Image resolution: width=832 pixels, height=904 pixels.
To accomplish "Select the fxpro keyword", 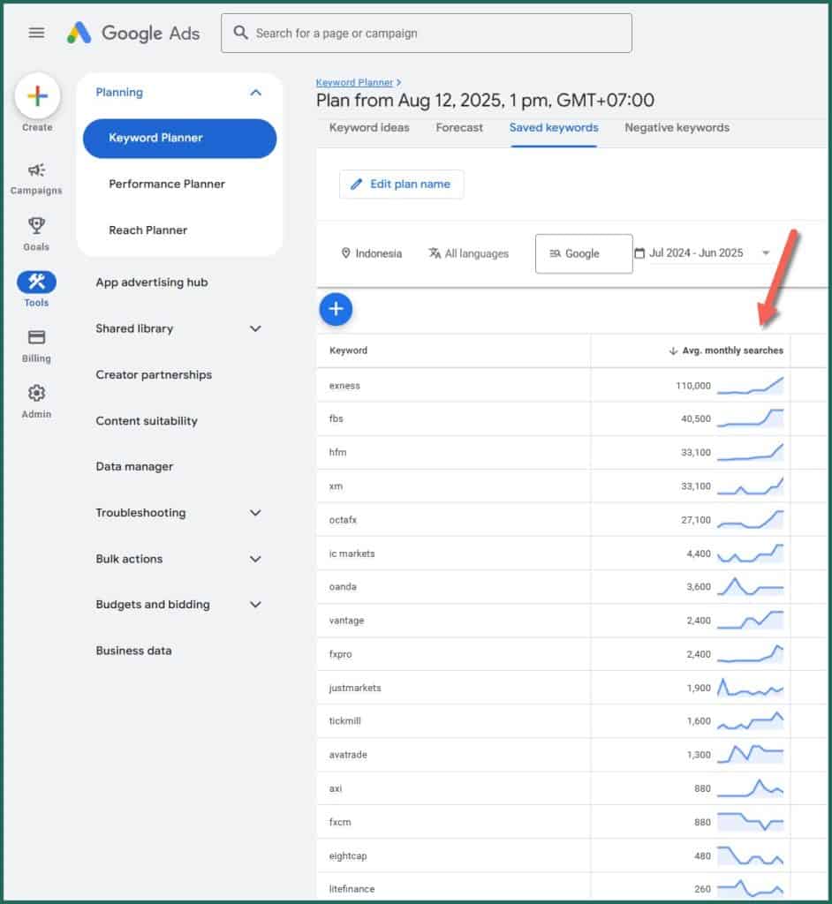I will pyautogui.click(x=340, y=654).
